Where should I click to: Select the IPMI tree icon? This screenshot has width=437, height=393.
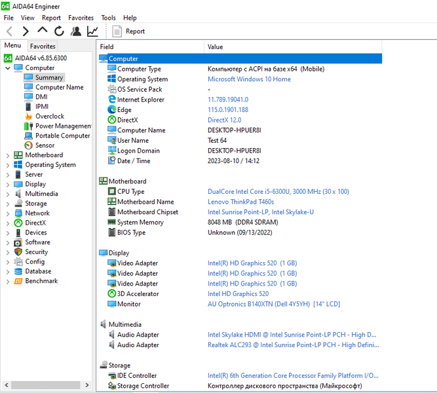(28, 107)
